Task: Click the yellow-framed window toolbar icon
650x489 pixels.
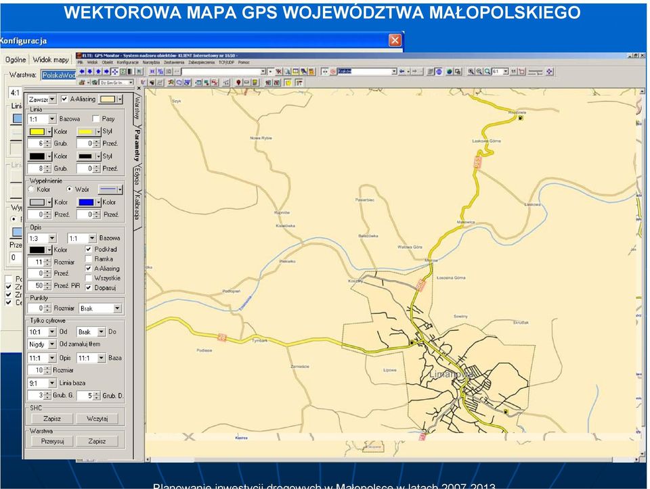Action: (296, 71)
